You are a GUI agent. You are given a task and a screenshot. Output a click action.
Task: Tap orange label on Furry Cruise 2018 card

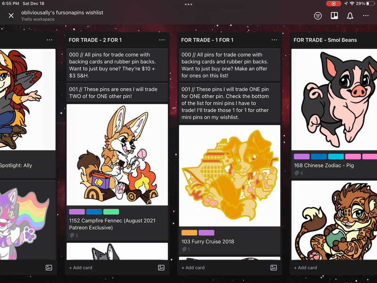point(189,233)
